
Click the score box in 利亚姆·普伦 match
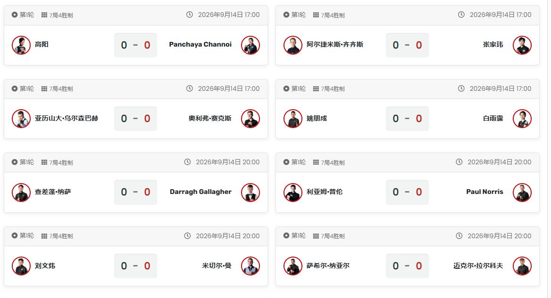(x=407, y=192)
